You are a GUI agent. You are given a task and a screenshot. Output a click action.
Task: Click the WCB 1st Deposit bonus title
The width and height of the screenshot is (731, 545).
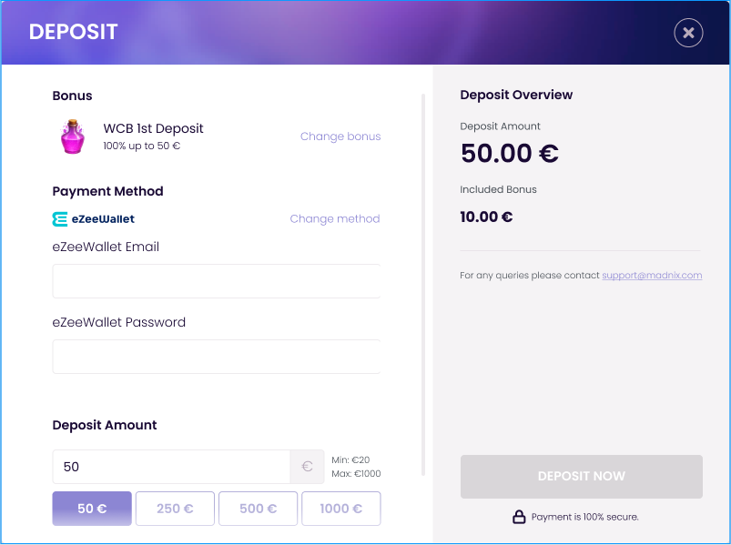pos(154,128)
